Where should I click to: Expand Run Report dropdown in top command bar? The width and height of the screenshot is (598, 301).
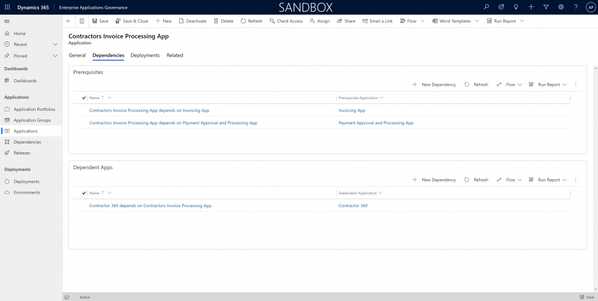point(521,21)
